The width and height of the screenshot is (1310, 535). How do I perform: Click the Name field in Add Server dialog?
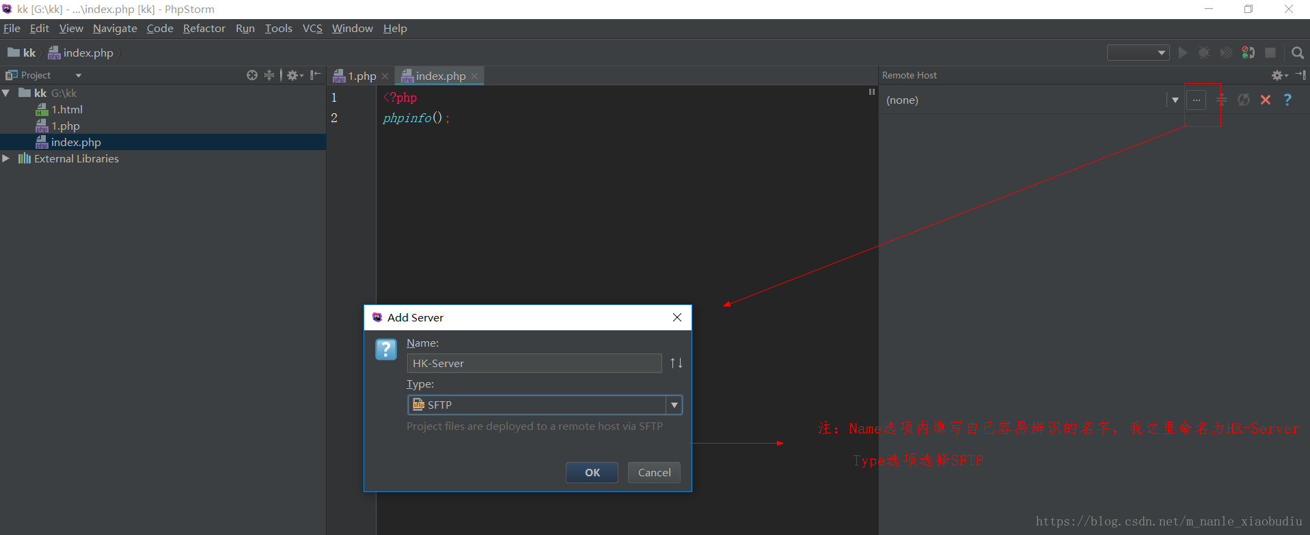point(534,363)
